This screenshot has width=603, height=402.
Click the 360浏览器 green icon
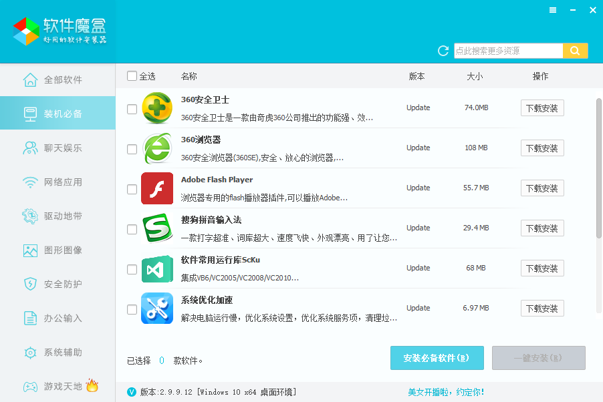[x=157, y=148]
